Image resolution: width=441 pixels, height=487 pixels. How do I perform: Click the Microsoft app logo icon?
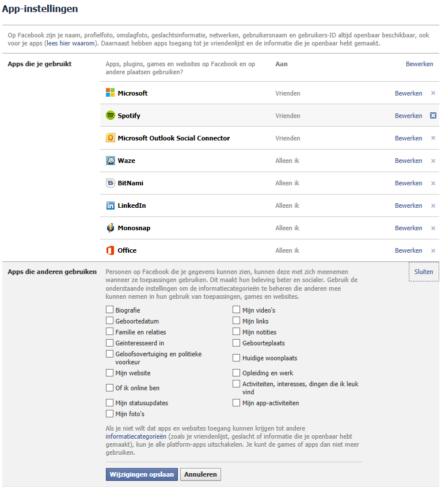(x=111, y=93)
